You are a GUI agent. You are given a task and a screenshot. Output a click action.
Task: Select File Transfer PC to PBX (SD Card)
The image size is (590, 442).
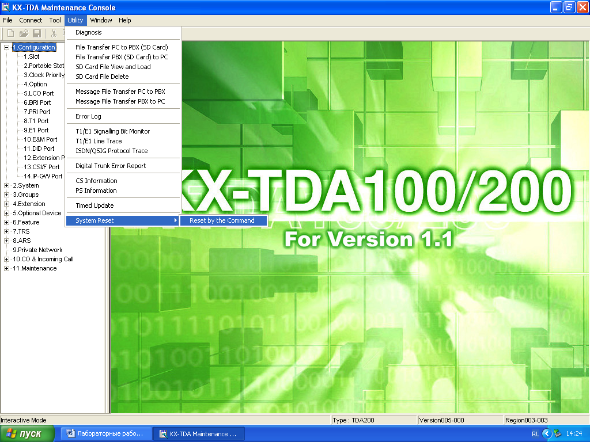tap(123, 47)
